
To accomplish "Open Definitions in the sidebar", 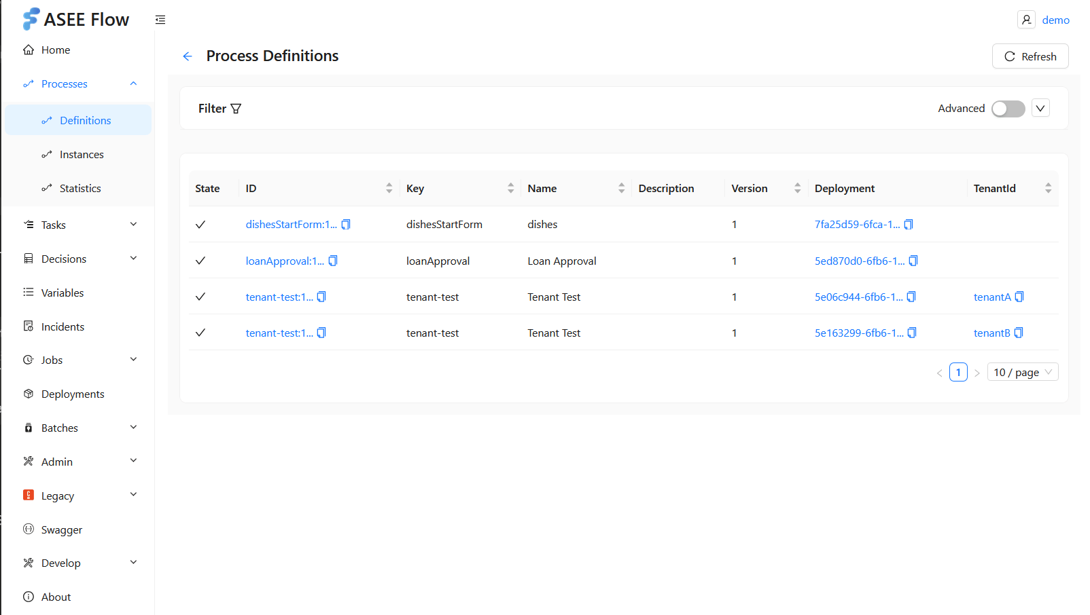I will pyautogui.click(x=79, y=120).
